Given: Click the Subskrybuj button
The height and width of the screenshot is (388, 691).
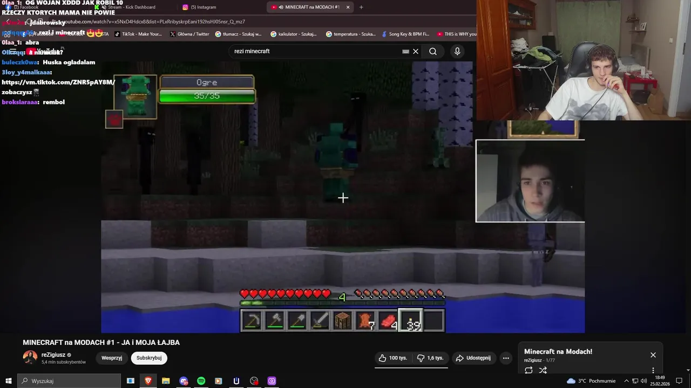Looking at the screenshot, I should [149, 358].
